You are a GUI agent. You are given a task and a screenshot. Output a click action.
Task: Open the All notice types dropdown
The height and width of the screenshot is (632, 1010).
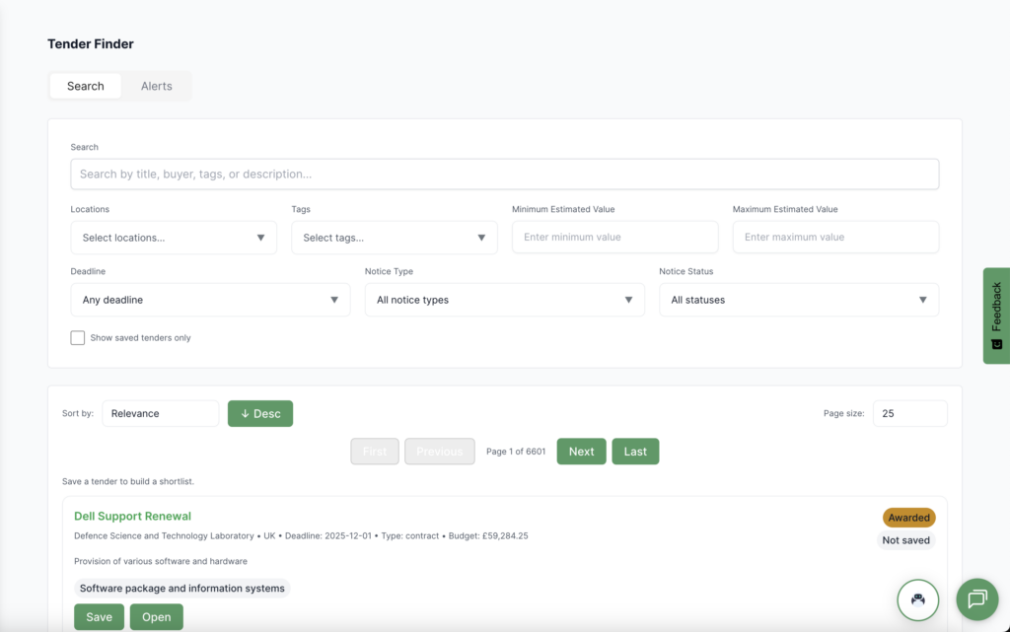[504, 300]
